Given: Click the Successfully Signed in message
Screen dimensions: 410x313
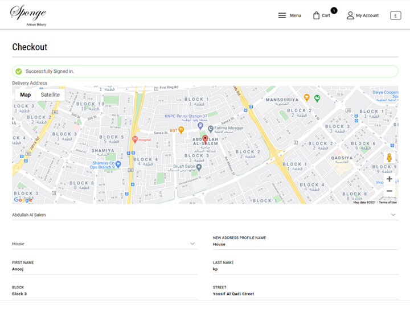Looking at the screenshot, I should (50, 71).
